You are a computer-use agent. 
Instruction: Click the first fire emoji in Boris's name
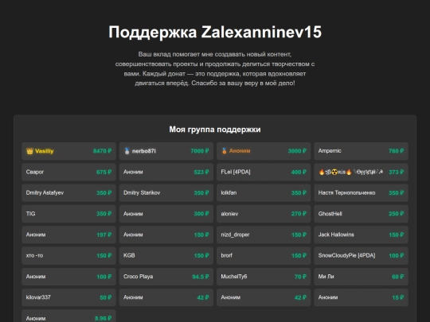322,172
